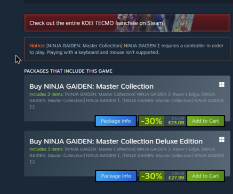The image size is (233, 194).
Task: Add the £27.99 Deluxe Edition to cart
Action: point(205,176)
